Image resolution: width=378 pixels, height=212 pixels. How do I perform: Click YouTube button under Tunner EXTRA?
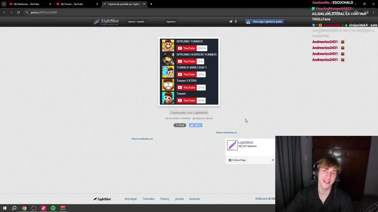[186, 87]
